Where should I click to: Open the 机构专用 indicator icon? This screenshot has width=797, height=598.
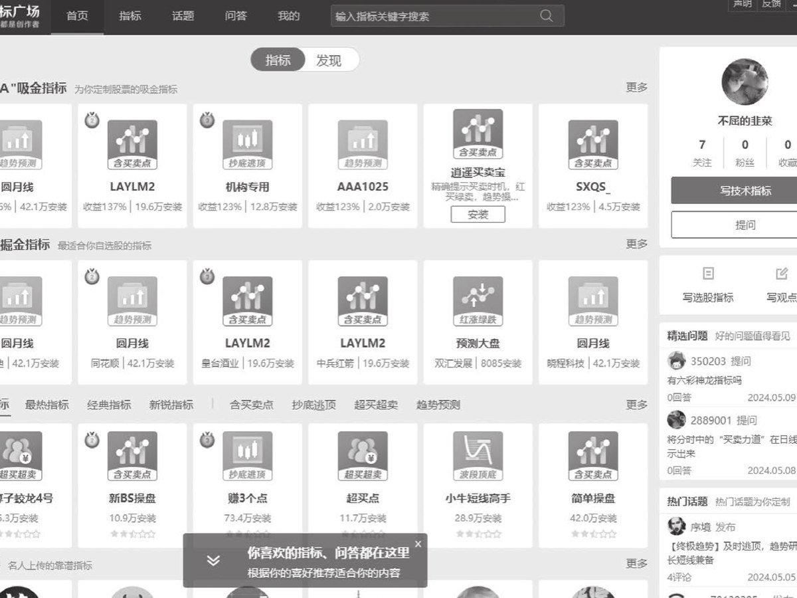pos(248,146)
